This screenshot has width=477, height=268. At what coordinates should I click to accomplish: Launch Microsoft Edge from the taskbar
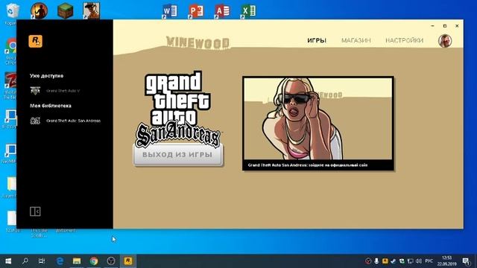coord(60,261)
